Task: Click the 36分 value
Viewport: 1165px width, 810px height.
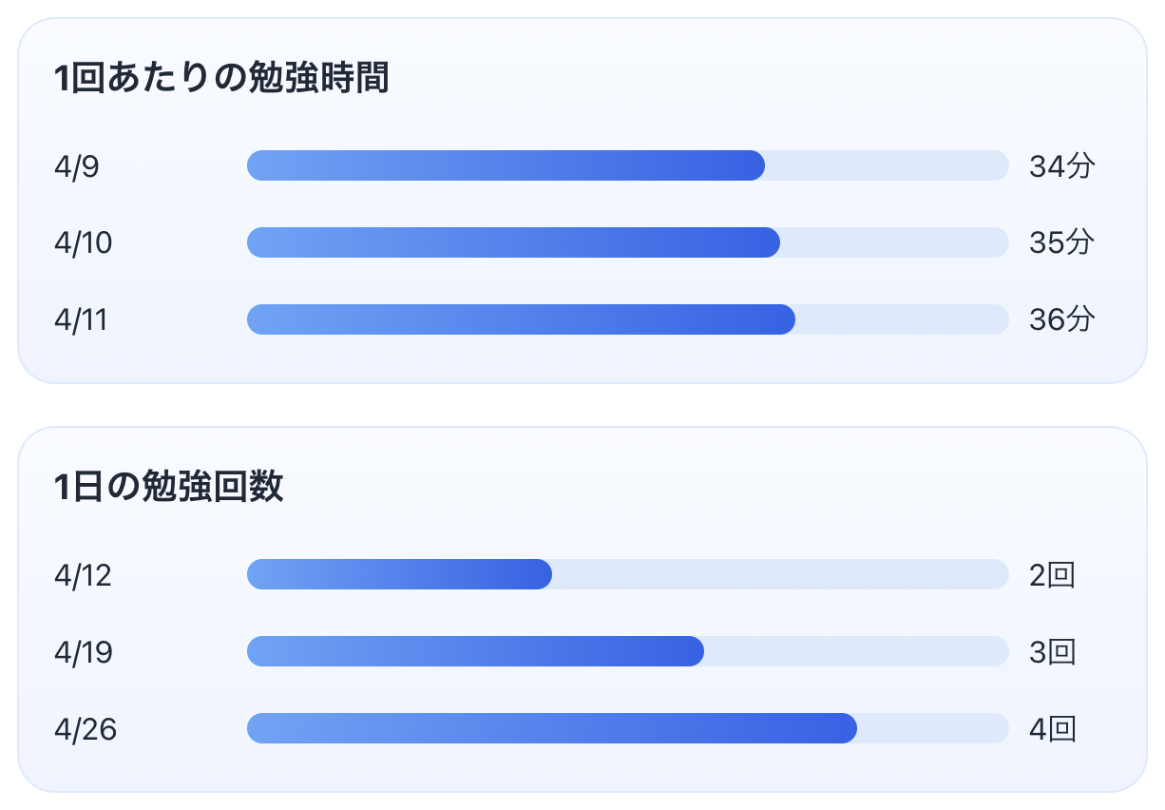Action: [1061, 320]
